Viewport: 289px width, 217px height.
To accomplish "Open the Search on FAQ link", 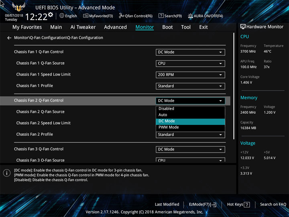I will click(x=273, y=205).
